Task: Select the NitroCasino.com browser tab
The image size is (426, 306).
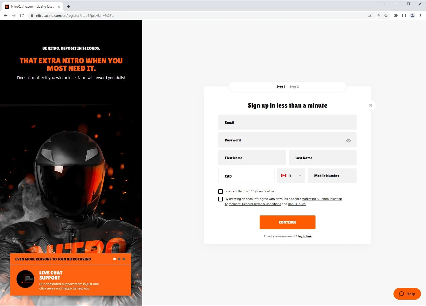Action: tap(33, 7)
